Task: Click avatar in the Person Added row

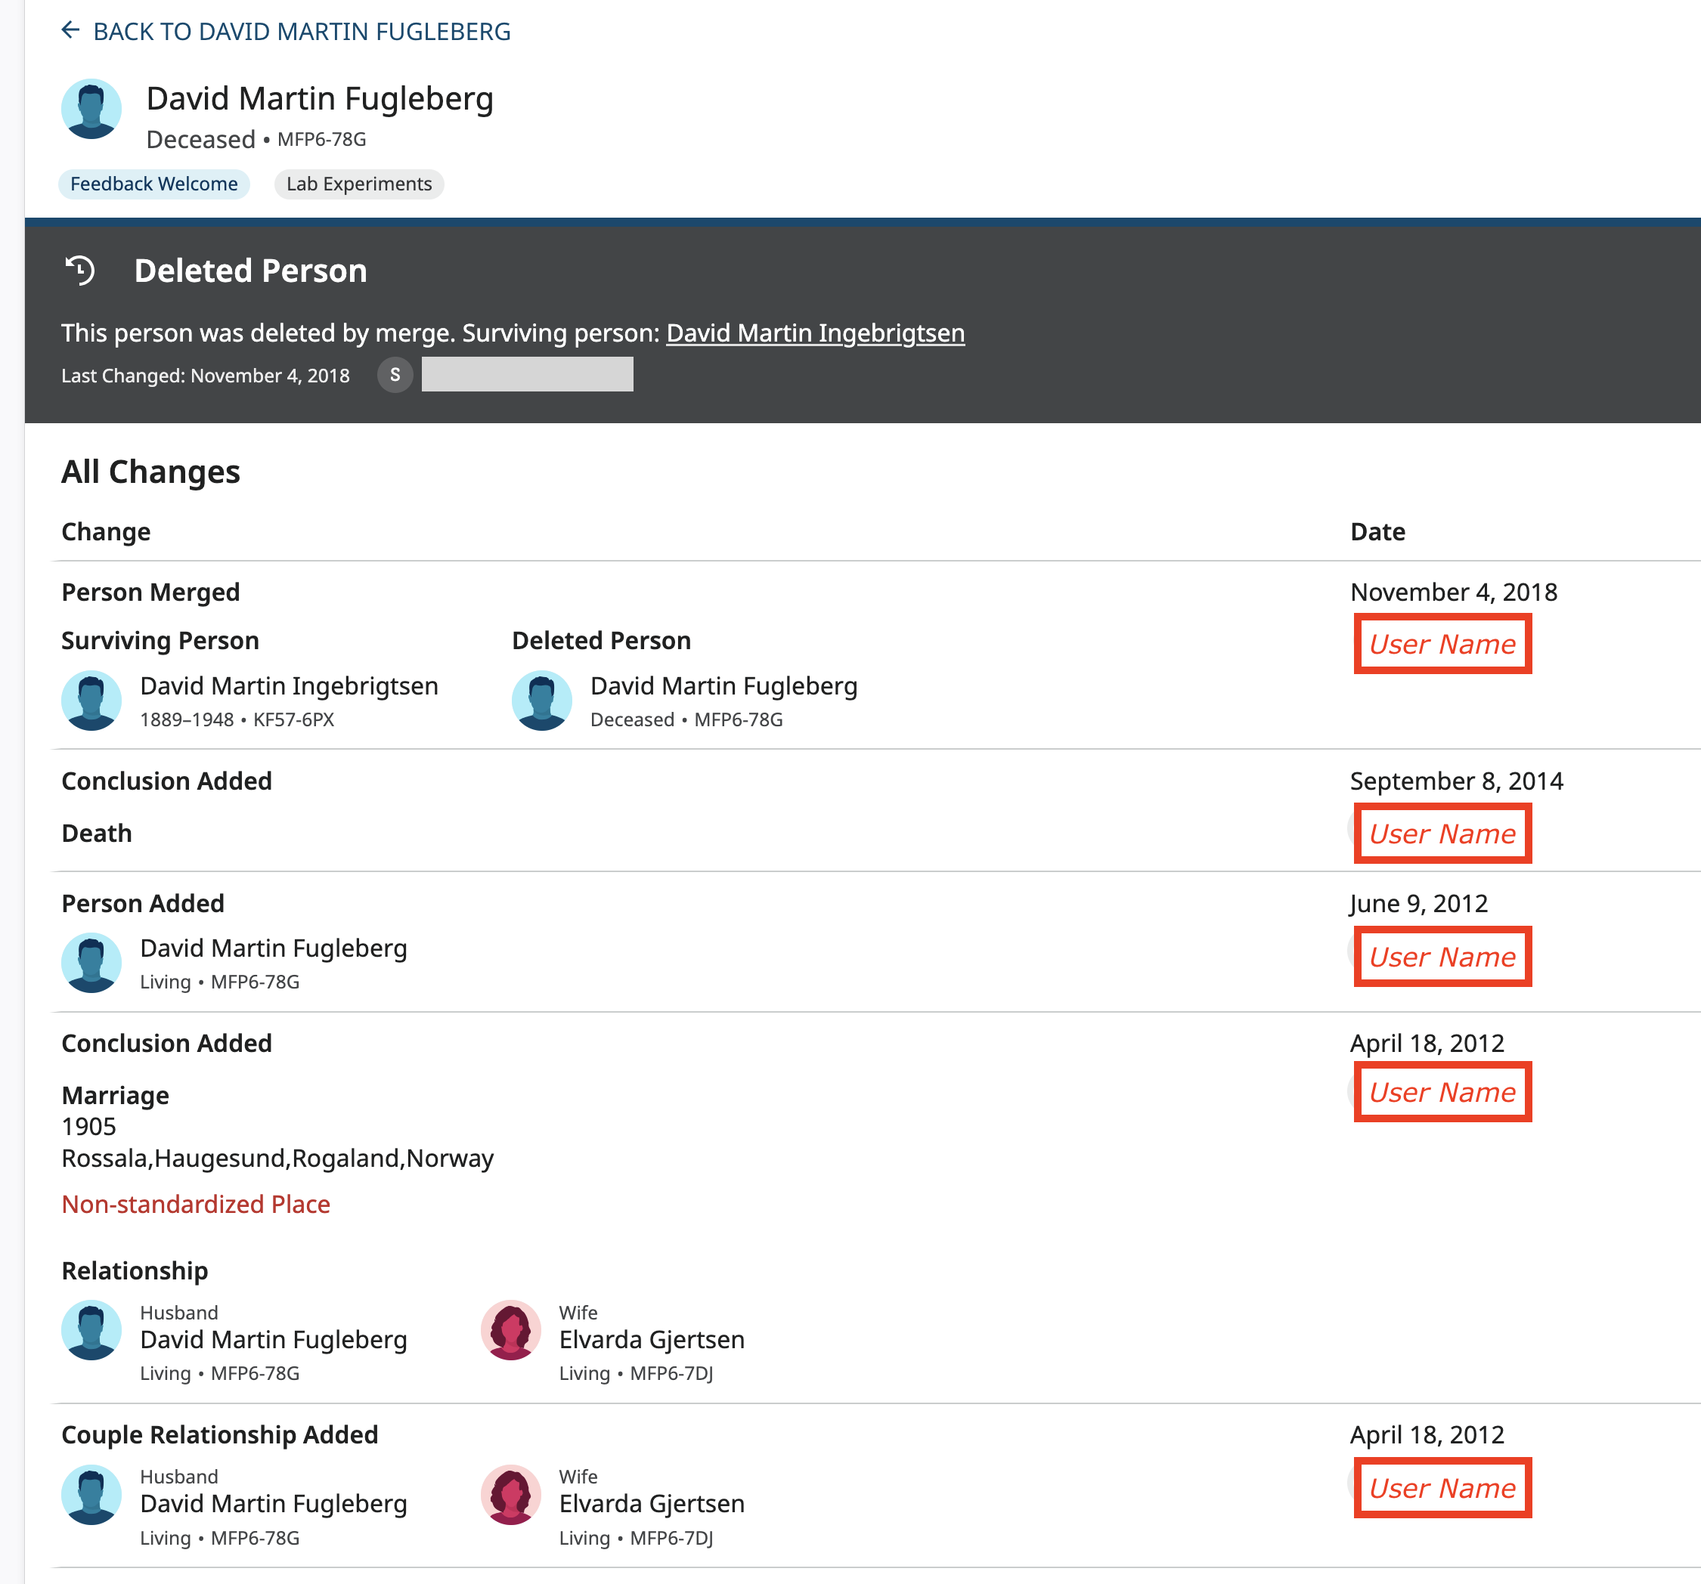Action: [x=91, y=962]
